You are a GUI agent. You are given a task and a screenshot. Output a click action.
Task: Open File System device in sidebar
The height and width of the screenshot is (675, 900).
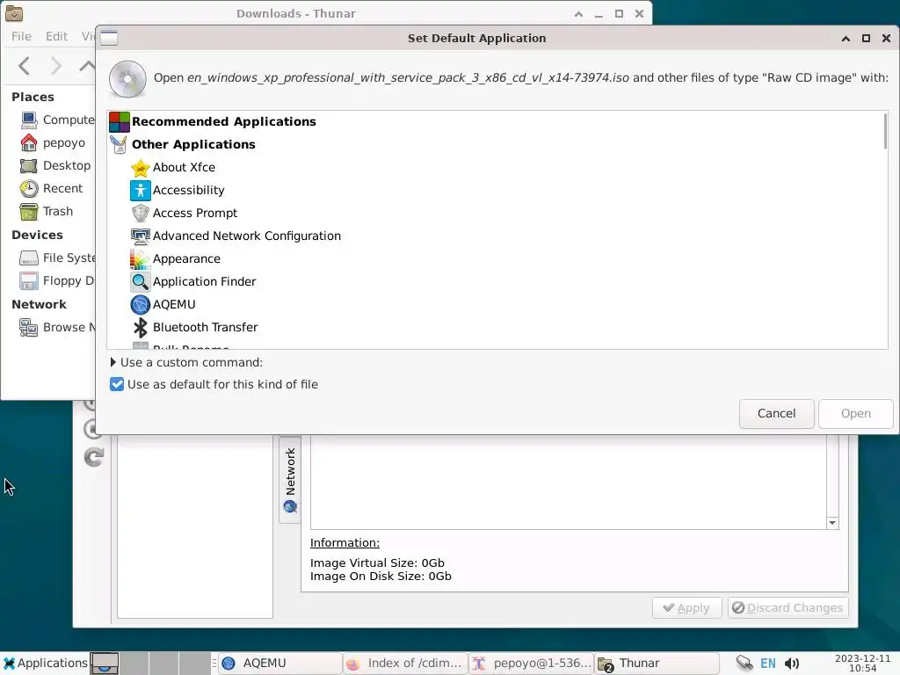56,258
